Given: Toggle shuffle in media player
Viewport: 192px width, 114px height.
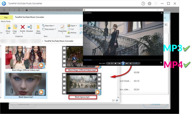Looking at the screenshot, I should (109, 63).
